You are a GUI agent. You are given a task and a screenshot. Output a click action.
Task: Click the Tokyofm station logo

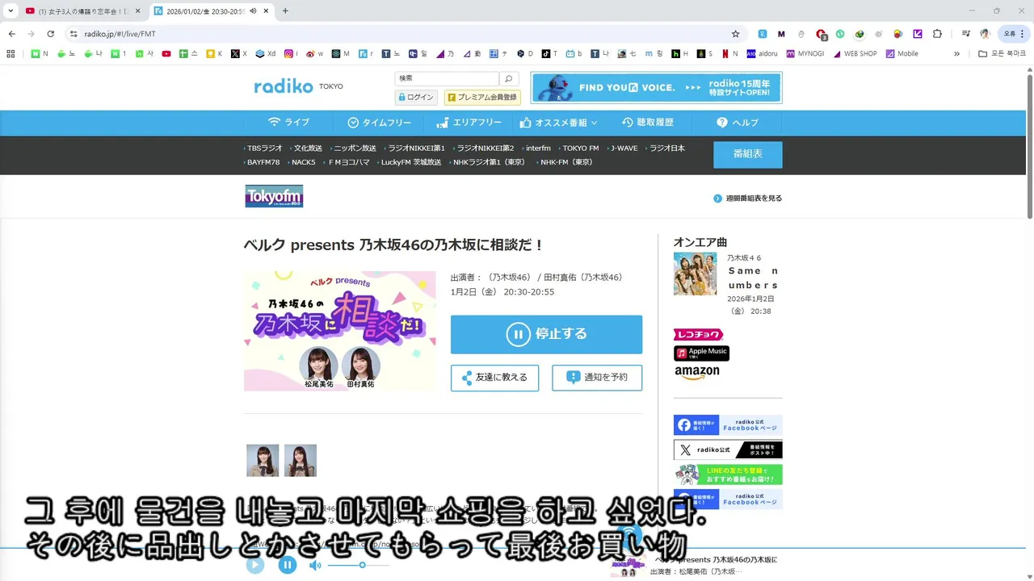point(274,196)
